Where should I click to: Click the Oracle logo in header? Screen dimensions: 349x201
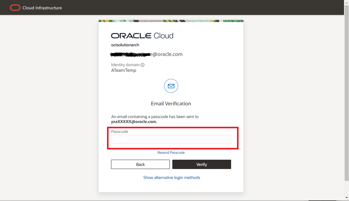click(x=15, y=8)
